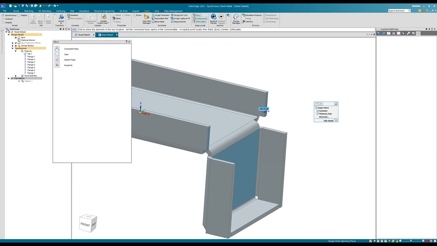
Task: Click the wrench icon in Explode PathFinder toolbar
Action: [x=408, y=33]
